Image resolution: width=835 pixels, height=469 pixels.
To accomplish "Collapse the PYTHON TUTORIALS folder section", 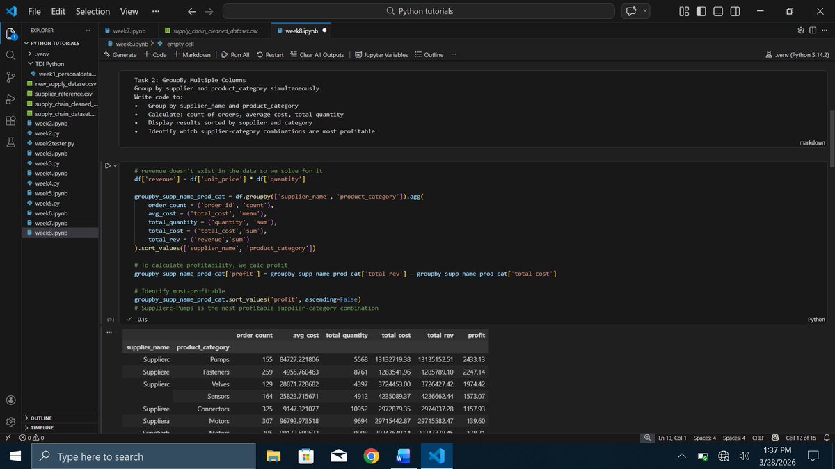I will (x=55, y=43).
